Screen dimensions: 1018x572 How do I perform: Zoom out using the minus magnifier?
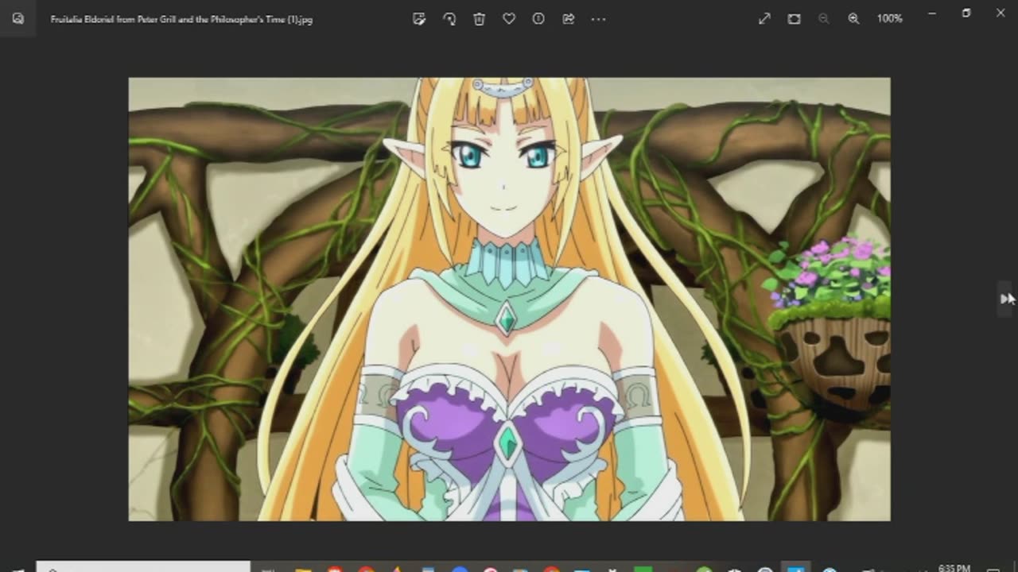tap(823, 18)
